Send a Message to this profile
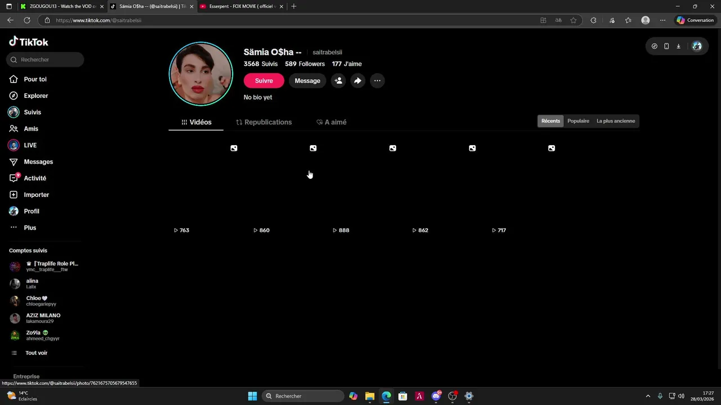This screenshot has height=405, width=721. pyautogui.click(x=308, y=80)
